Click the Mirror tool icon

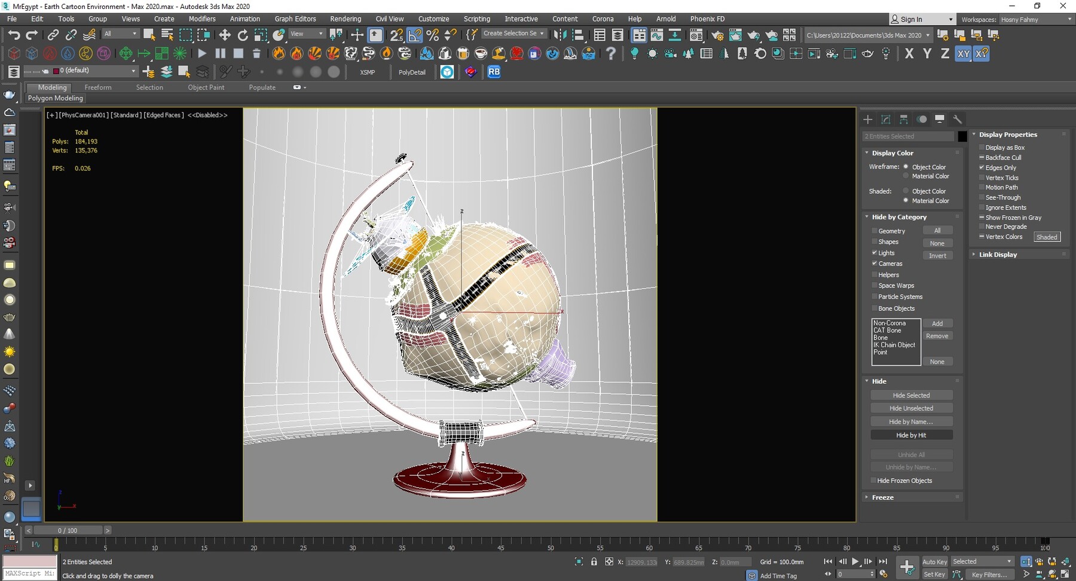561,34
